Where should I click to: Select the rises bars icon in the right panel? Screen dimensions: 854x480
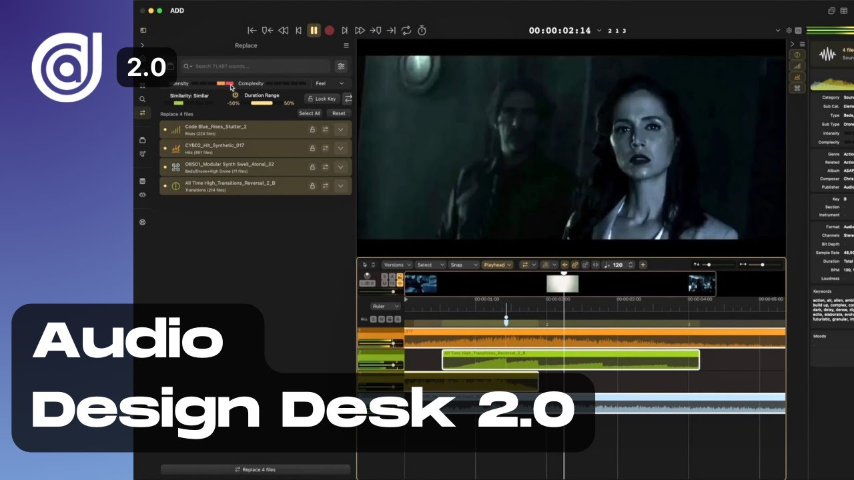(x=797, y=66)
